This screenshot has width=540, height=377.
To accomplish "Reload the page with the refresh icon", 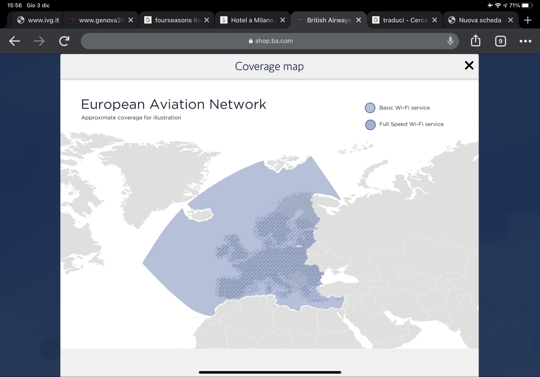I will (x=64, y=41).
